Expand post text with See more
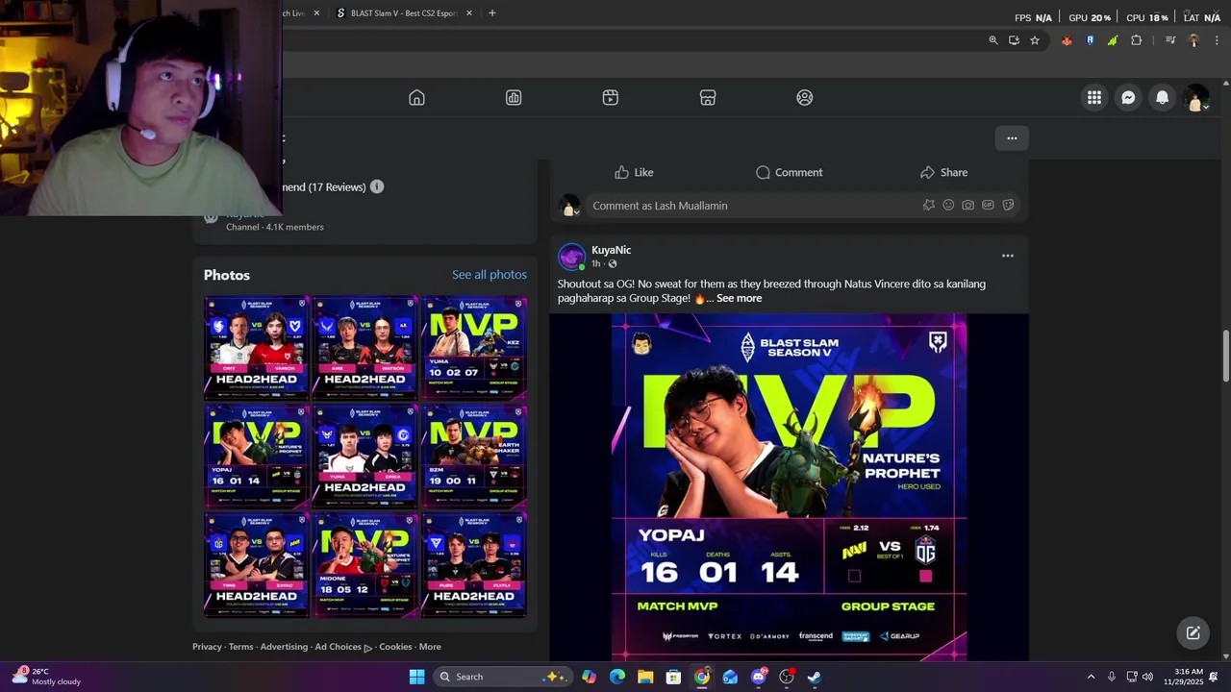 [x=739, y=298]
